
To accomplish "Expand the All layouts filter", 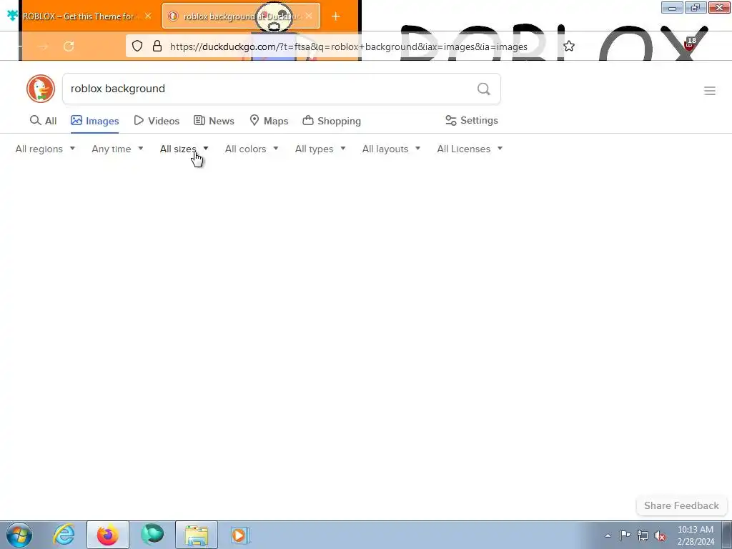I will (391, 149).
